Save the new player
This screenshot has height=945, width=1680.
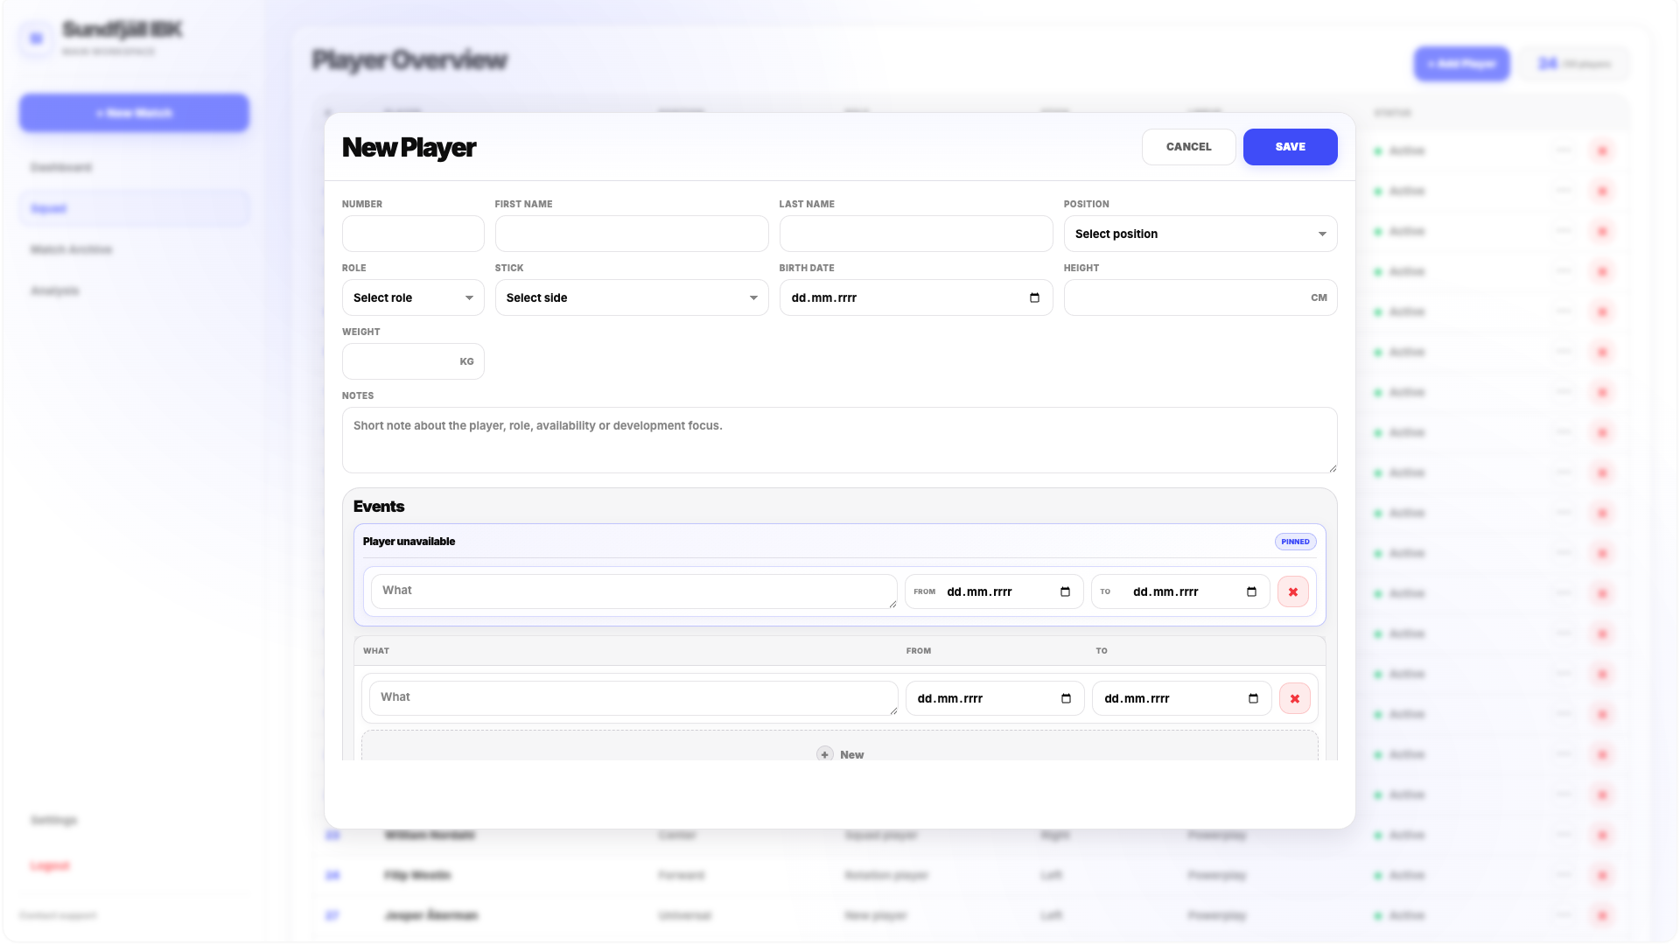[x=1290, y=147]
